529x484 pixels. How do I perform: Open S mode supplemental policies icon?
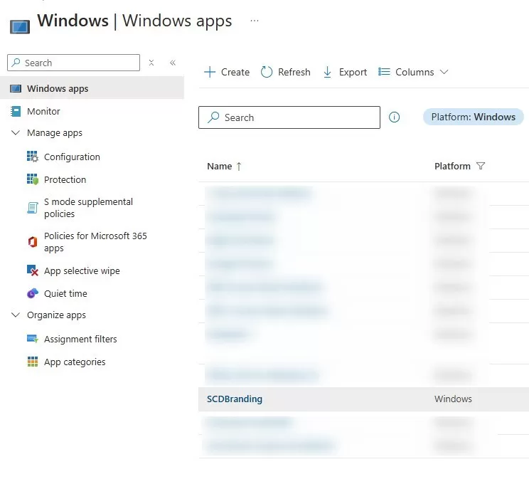[x=32, y=208]
